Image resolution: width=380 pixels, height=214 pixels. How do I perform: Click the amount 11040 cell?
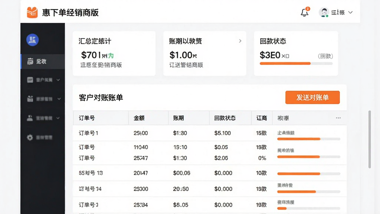coord(141,147)
